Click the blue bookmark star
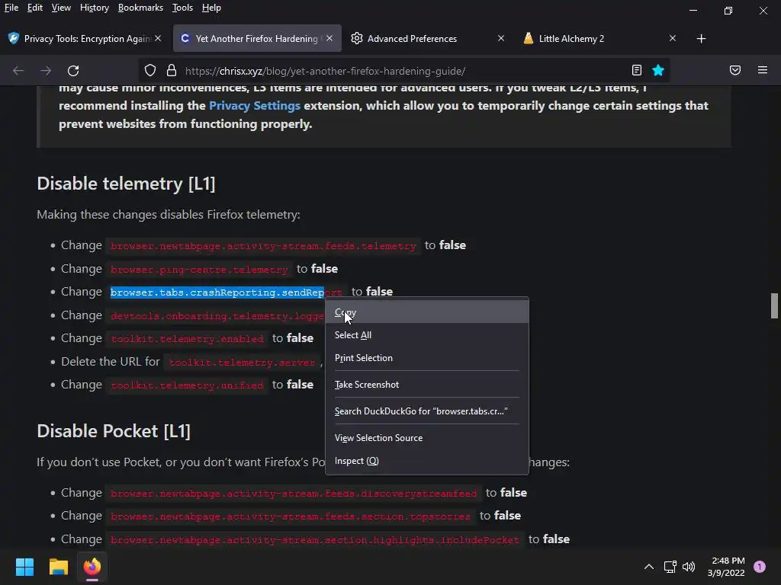The image size is (781, 585). click(658, 70)
